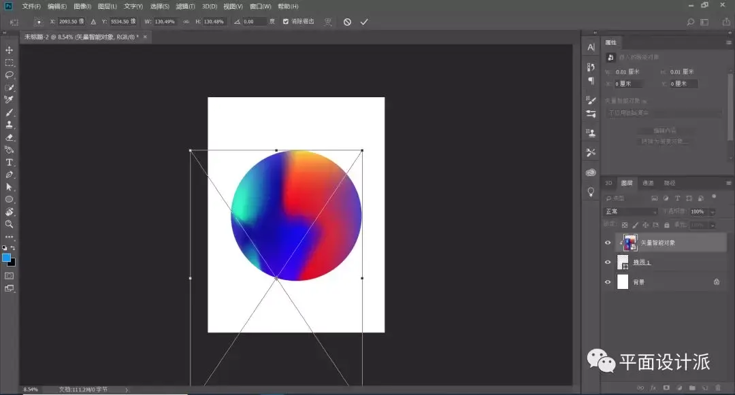
Task: Switch to the 路径 paths tab
Action: (670, 183)
